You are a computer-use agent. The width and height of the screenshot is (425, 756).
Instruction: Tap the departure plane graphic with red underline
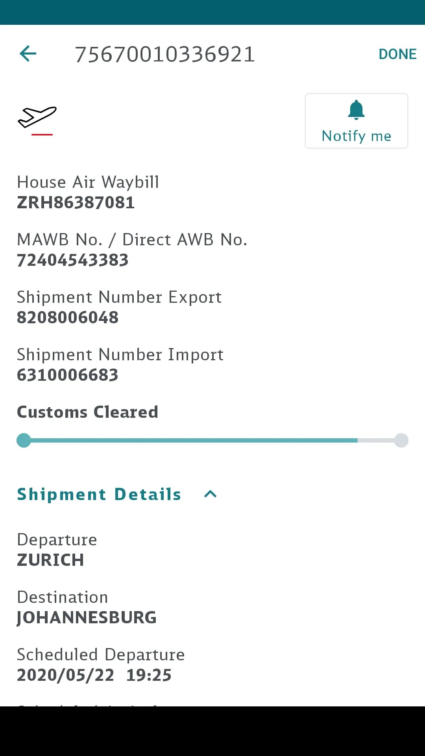coord(37,120)
